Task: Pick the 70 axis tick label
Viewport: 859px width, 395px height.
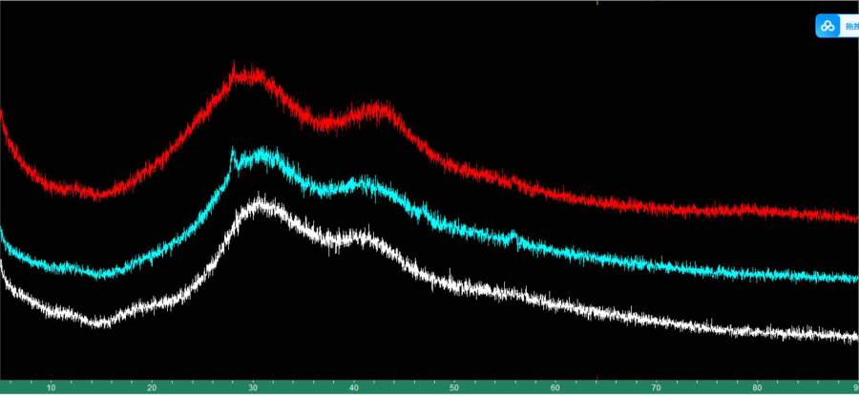Action: [x=657, y=387]
